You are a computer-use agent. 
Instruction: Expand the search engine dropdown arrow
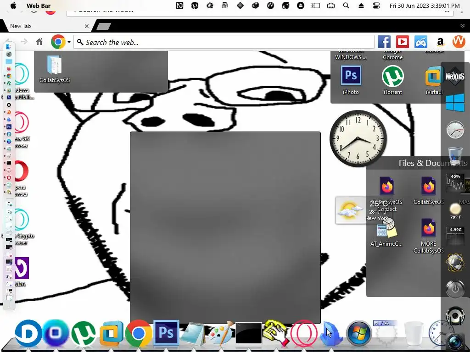coord(69,42)
